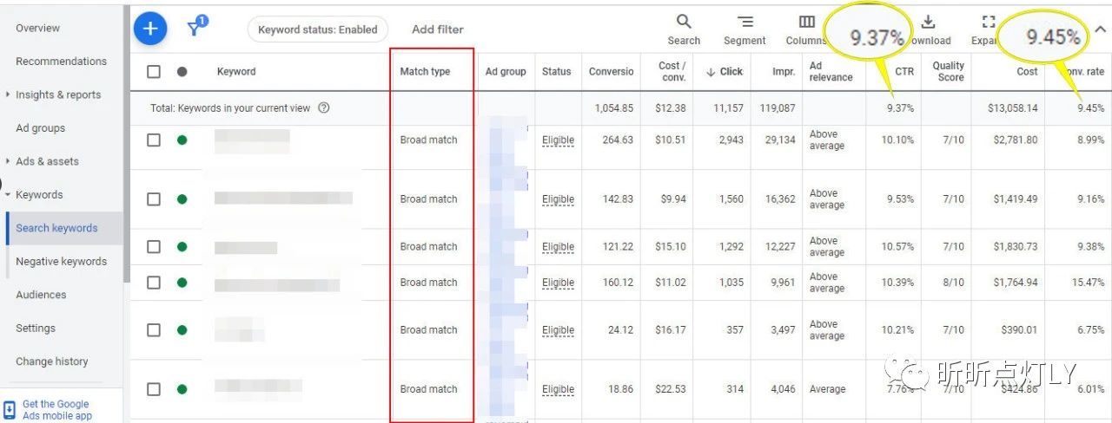This screenshot has width=1112, height=423.
Task: Open Settings in the sidebar
Action: [x=36, y=329]
